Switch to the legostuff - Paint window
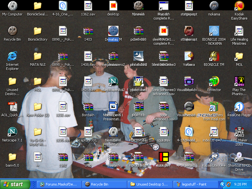 tap(195, 184)
